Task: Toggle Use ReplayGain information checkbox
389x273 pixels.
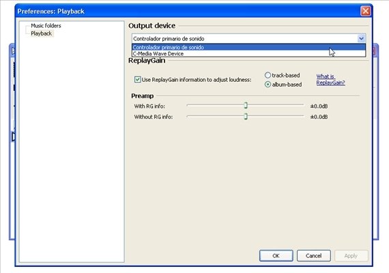Action: tap(137, 79)
